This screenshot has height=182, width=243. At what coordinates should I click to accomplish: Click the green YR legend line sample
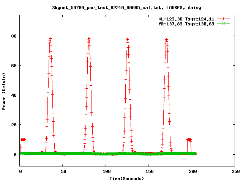(x=224, y=24)
